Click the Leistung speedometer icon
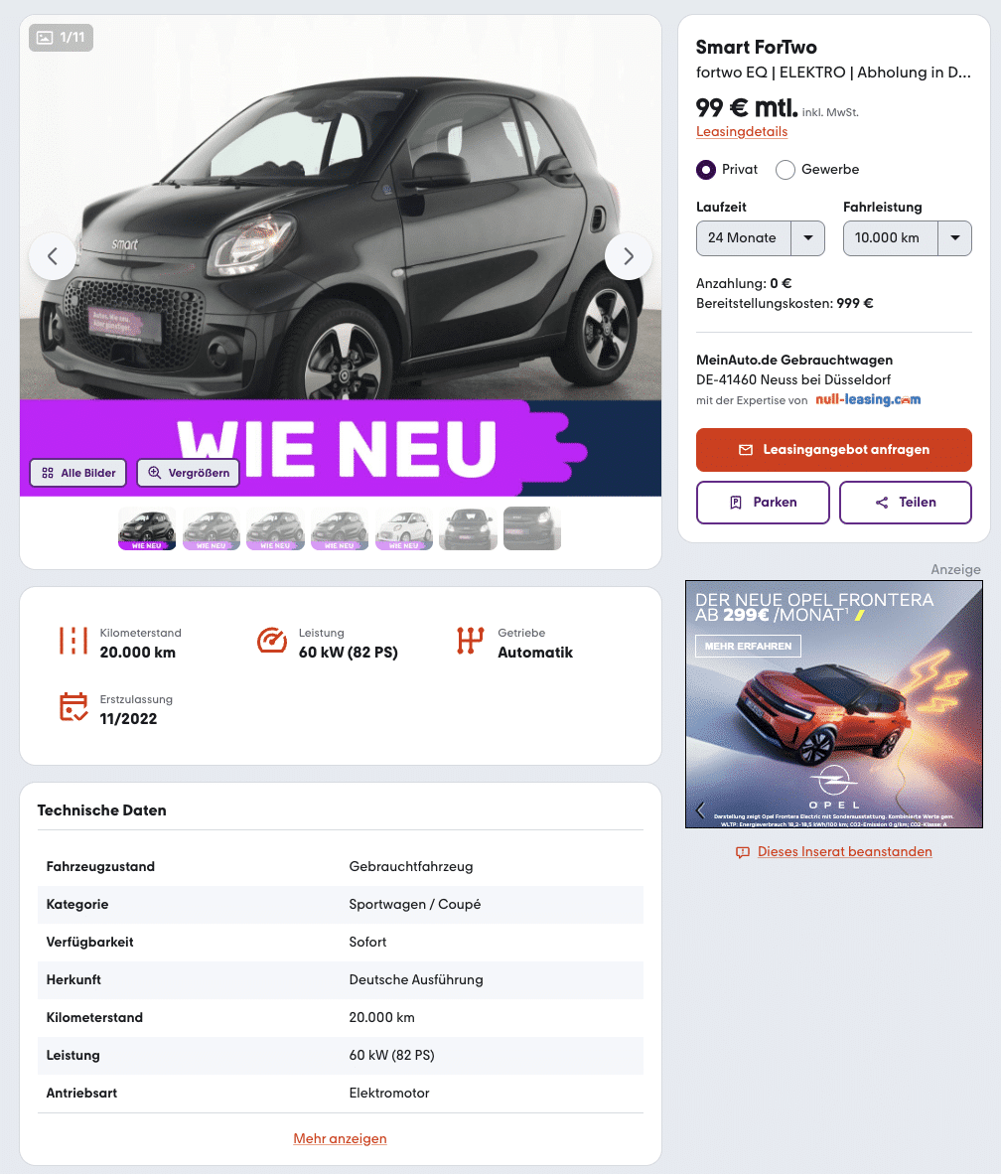The height and width of the screenshot is (1174, 1001). (272, 641)
